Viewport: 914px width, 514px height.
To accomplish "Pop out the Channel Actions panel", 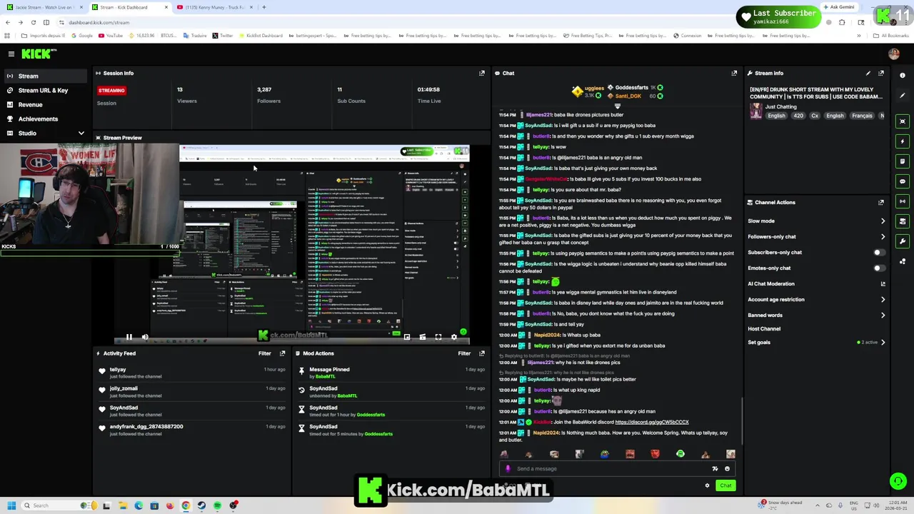I will click(x=881, y=202).
